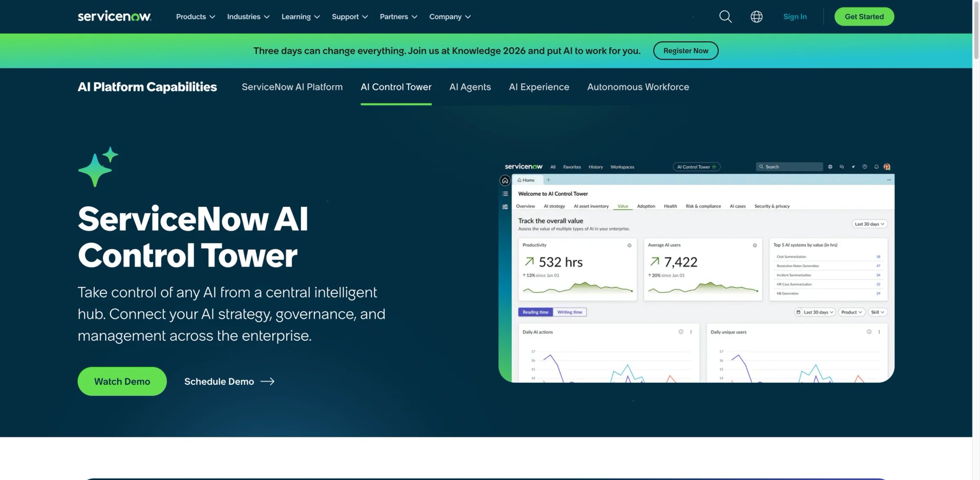Click Favorites in dashboard header
The height and width of the screenshot is (480, 980).
click(x=572, y=167)
